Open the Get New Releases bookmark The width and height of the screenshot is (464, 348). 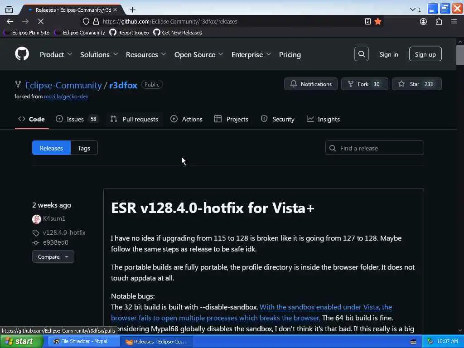[178, 33]
